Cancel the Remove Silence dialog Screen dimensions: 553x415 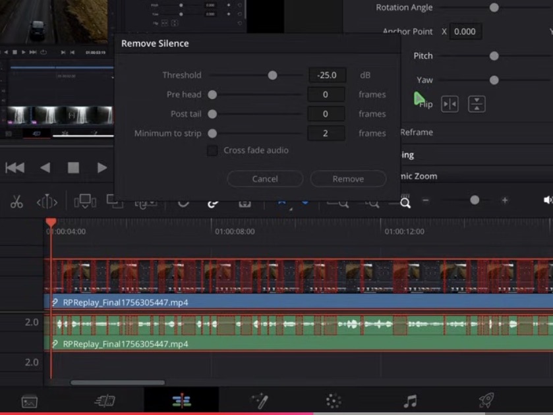(265, 179)
